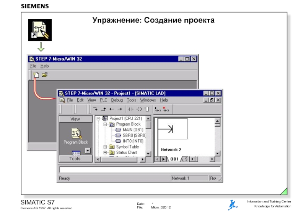
Task: Select MAIN (OB1) in tree
Action: 133,130
